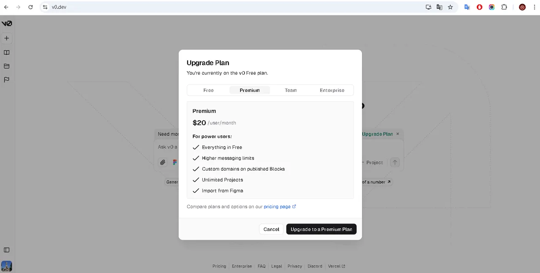The height and width of the screenshot is (273, 540).
Task: Click the 'Ask v0 a' prompt field
Action: click(x=167, y=147)
